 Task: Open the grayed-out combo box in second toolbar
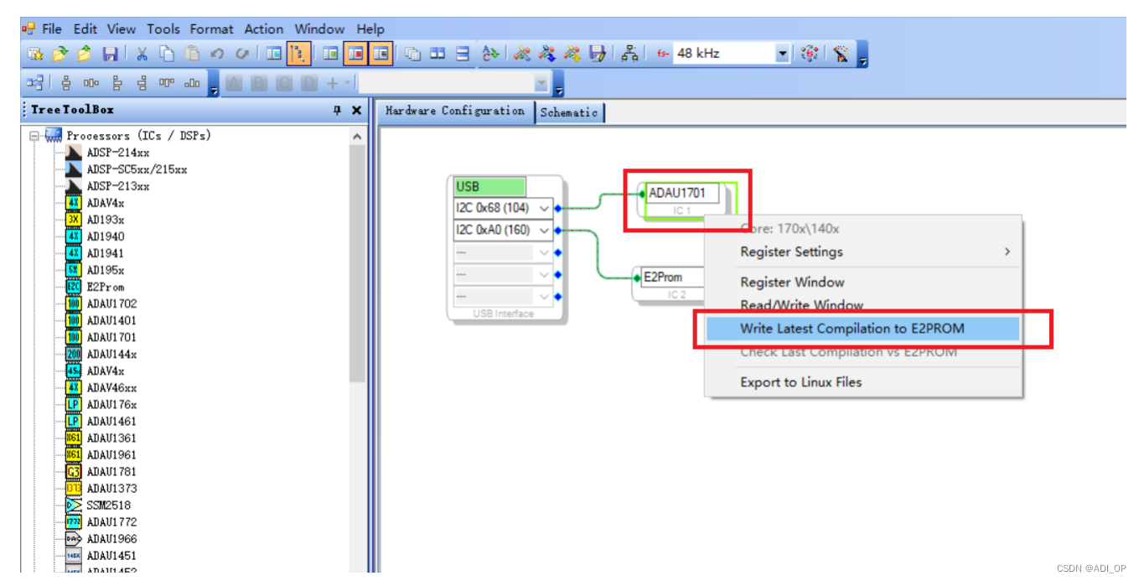point(541,83)
